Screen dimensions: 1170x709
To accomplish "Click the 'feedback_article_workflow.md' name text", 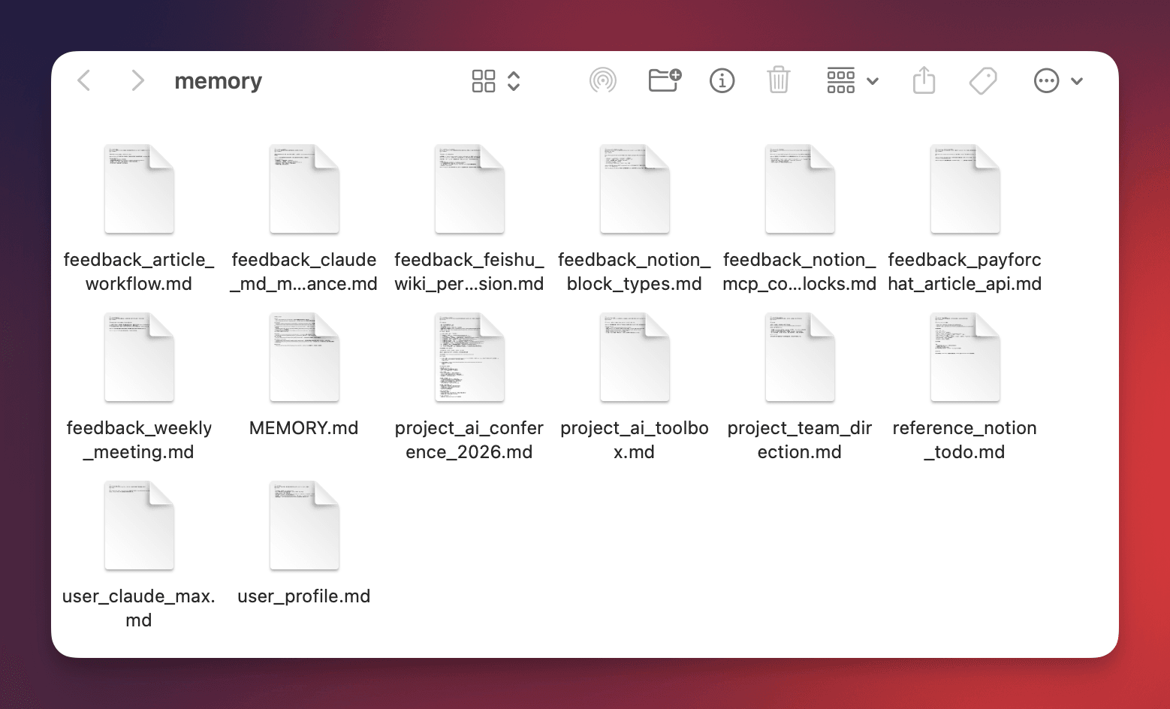I will tap(139, 272).
